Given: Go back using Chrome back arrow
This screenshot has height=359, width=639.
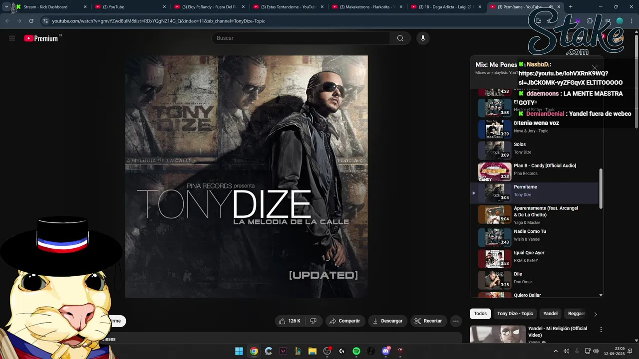Looking at the screenshot, I should tap(7, 21).
